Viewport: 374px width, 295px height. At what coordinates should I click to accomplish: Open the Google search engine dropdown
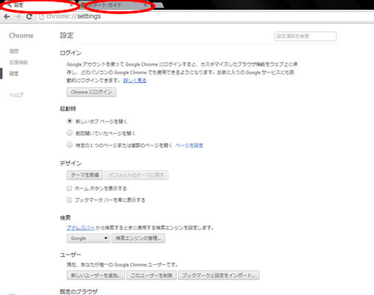click(x=88, y=238)
